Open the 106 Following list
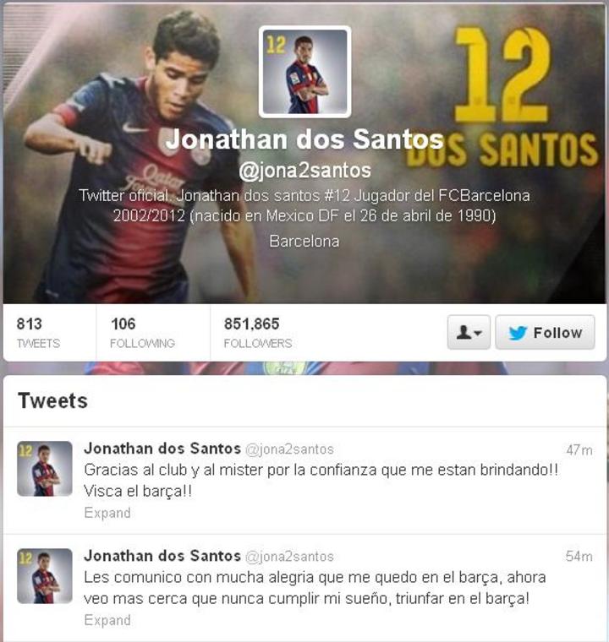The image size is (609, 642). click(142, 333)
